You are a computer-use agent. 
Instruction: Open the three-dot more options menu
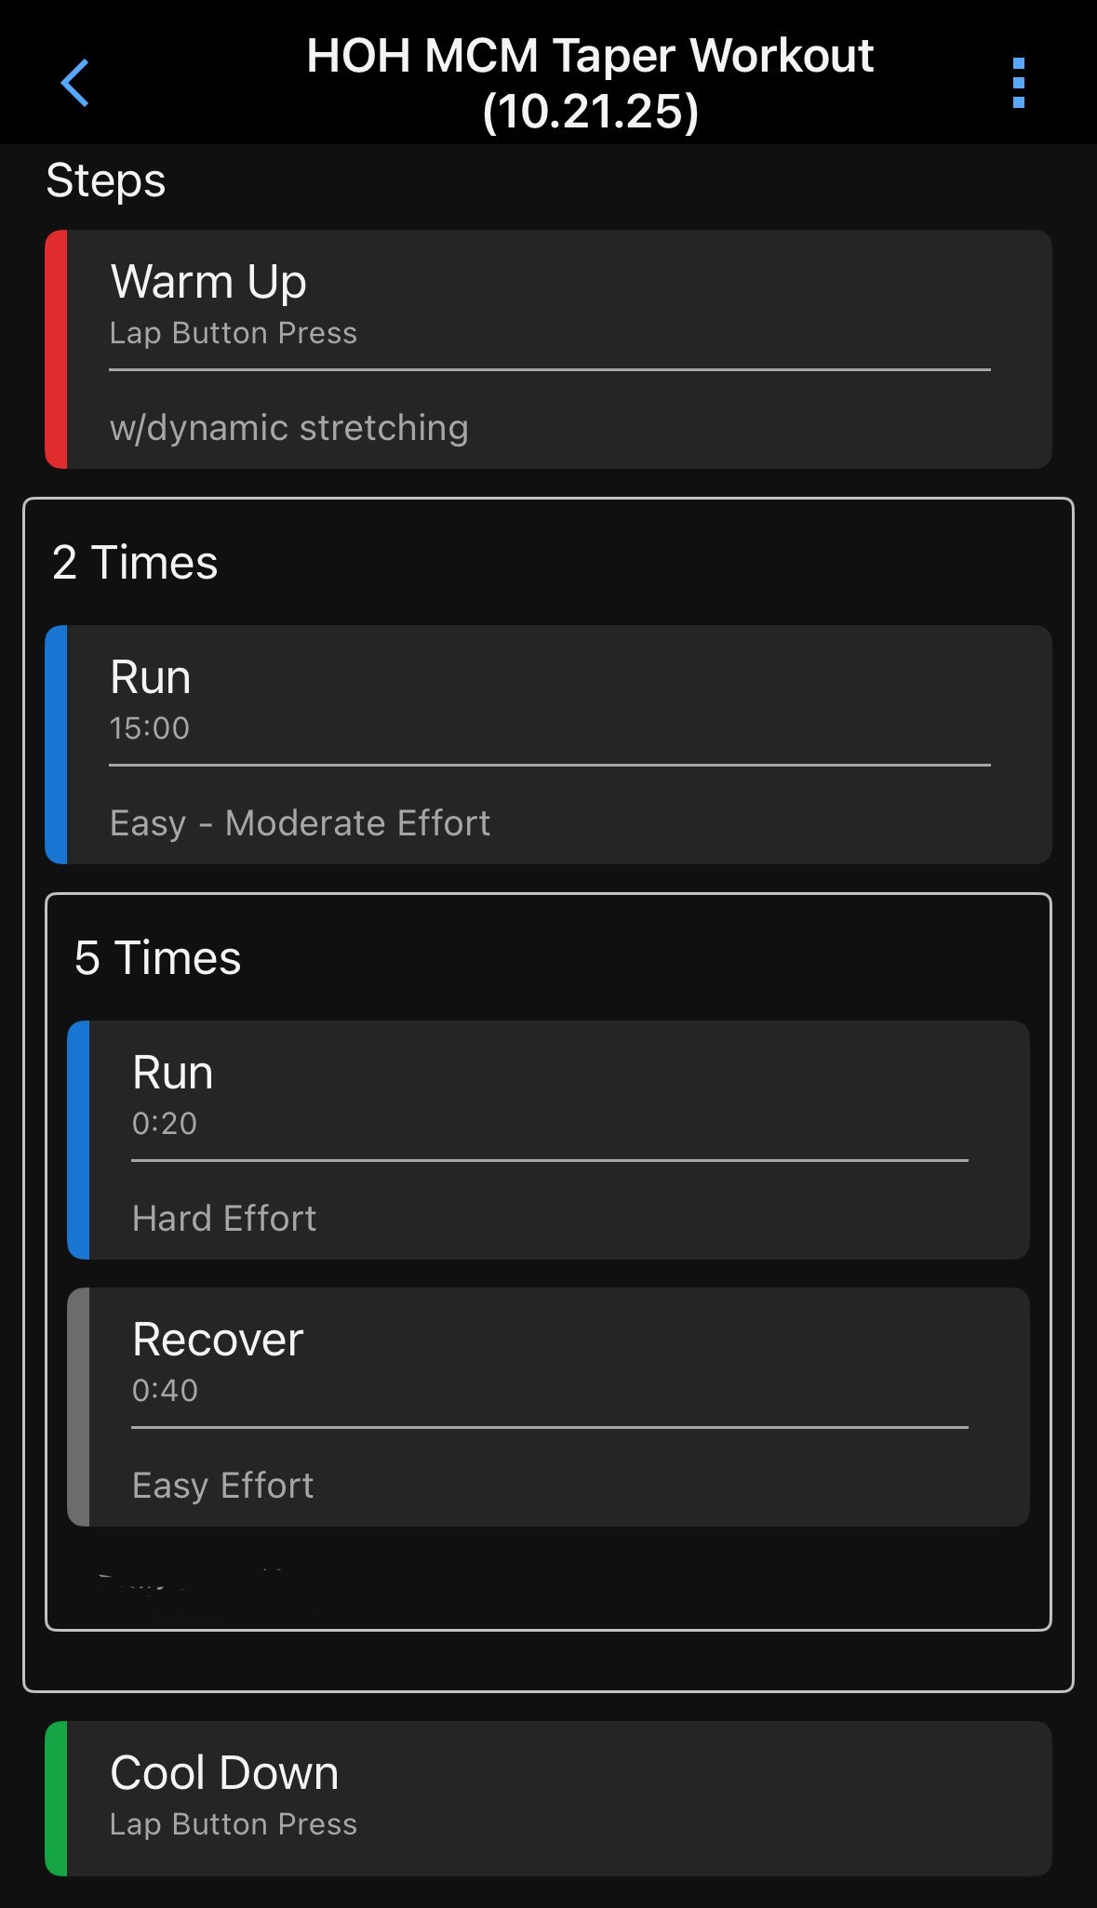(x=1018, y=83)
